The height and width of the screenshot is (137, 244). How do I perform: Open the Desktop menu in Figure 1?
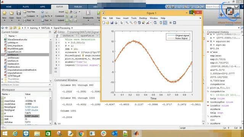143,18
